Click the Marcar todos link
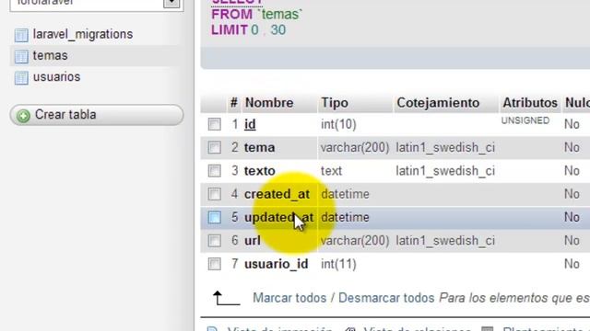590x331 pixels. (x=289, y=298)
